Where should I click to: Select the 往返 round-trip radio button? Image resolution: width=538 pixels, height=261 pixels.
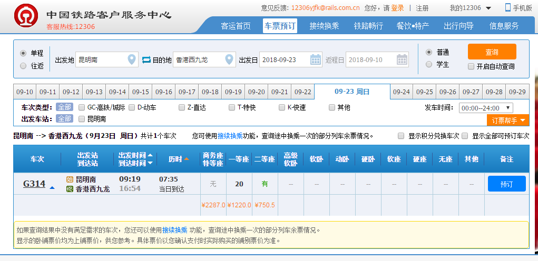point(23,66)
